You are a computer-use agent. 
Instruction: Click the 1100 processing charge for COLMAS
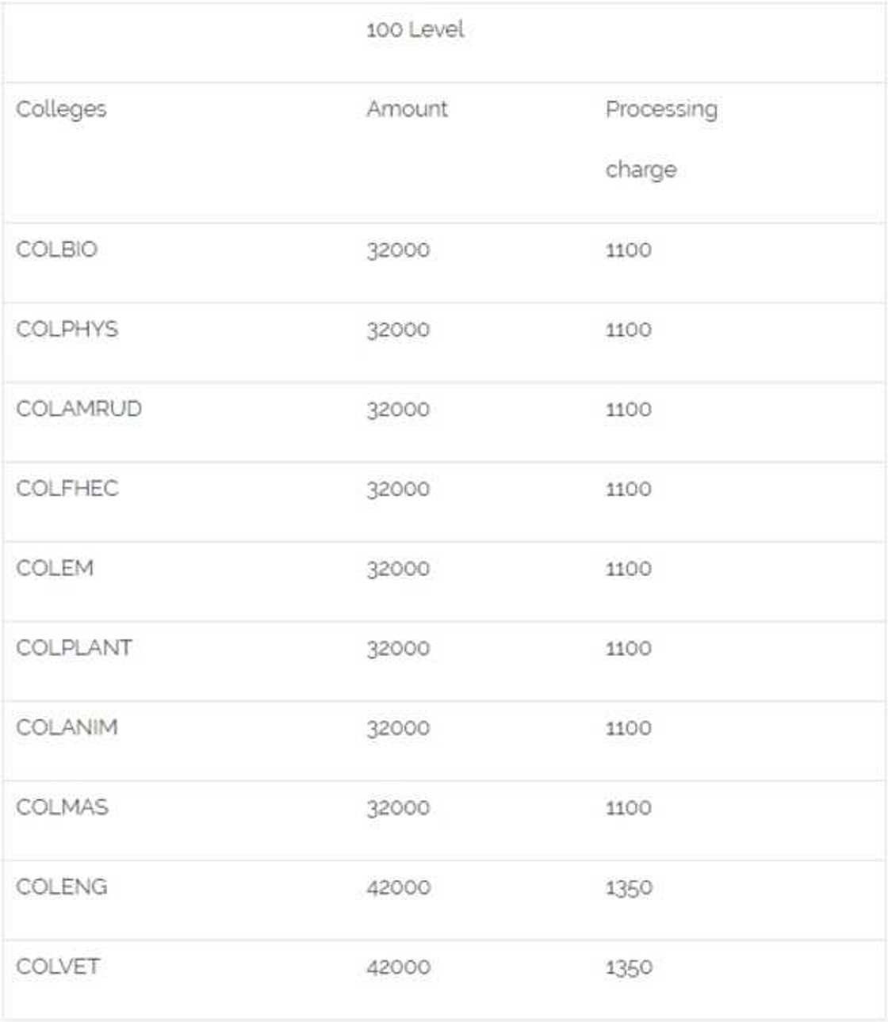(x=629, y=808)
